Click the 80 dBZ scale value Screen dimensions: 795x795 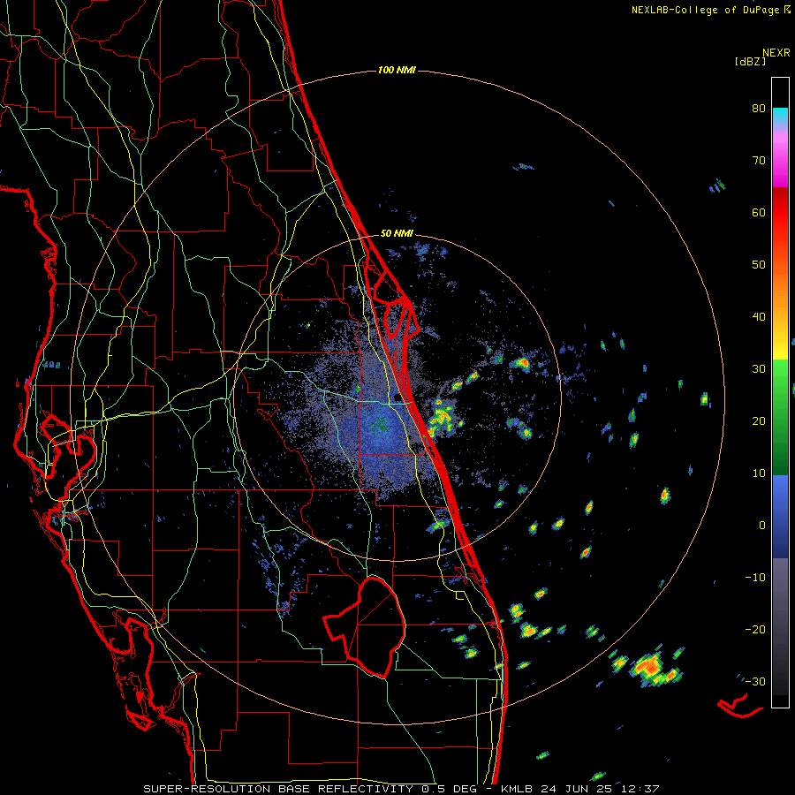tap(759, 109)
